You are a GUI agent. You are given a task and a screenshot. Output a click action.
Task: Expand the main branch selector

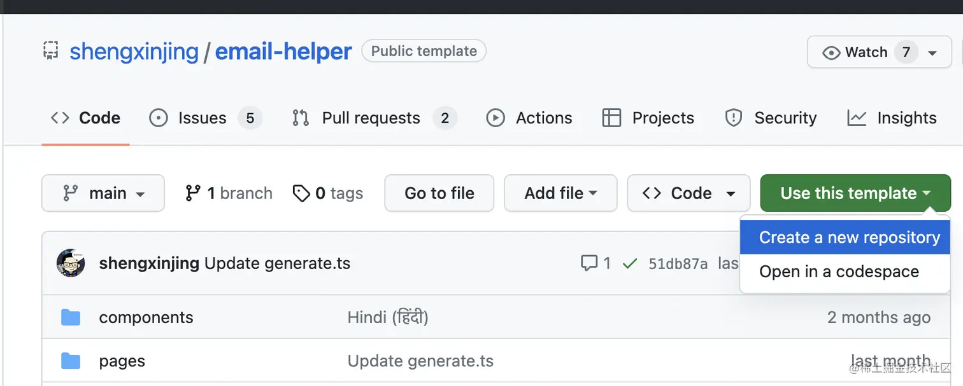103,193
